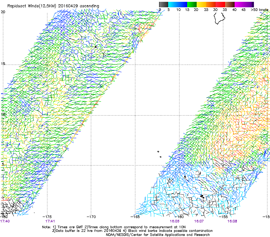The height and width of the screenshot is (237, 270).
Task: Click the '0' label under the color bar
Action: [160, 10]
